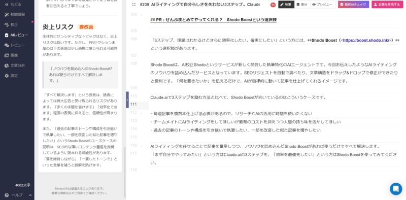Image resolution: width=406 pixels, height=200 pixels.
Task: Open the https://boost.shodo.ink/ link
Action: 366,40
